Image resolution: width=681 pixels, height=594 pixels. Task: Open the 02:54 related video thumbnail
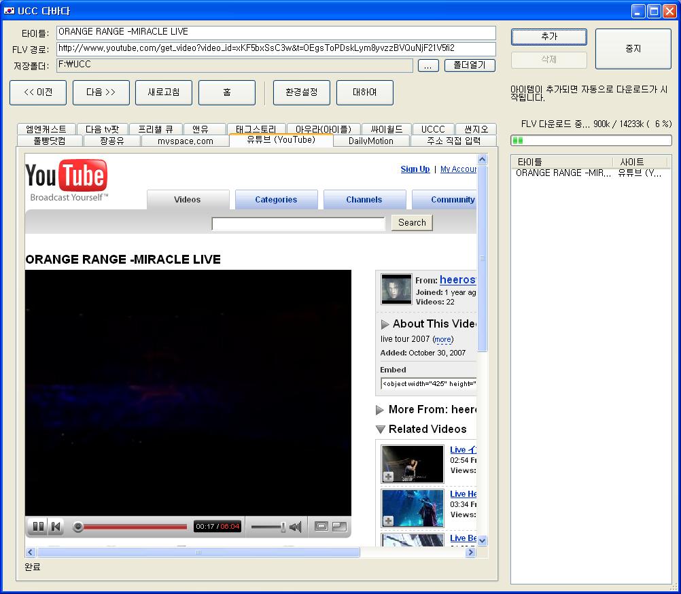(x=412, y=464)
